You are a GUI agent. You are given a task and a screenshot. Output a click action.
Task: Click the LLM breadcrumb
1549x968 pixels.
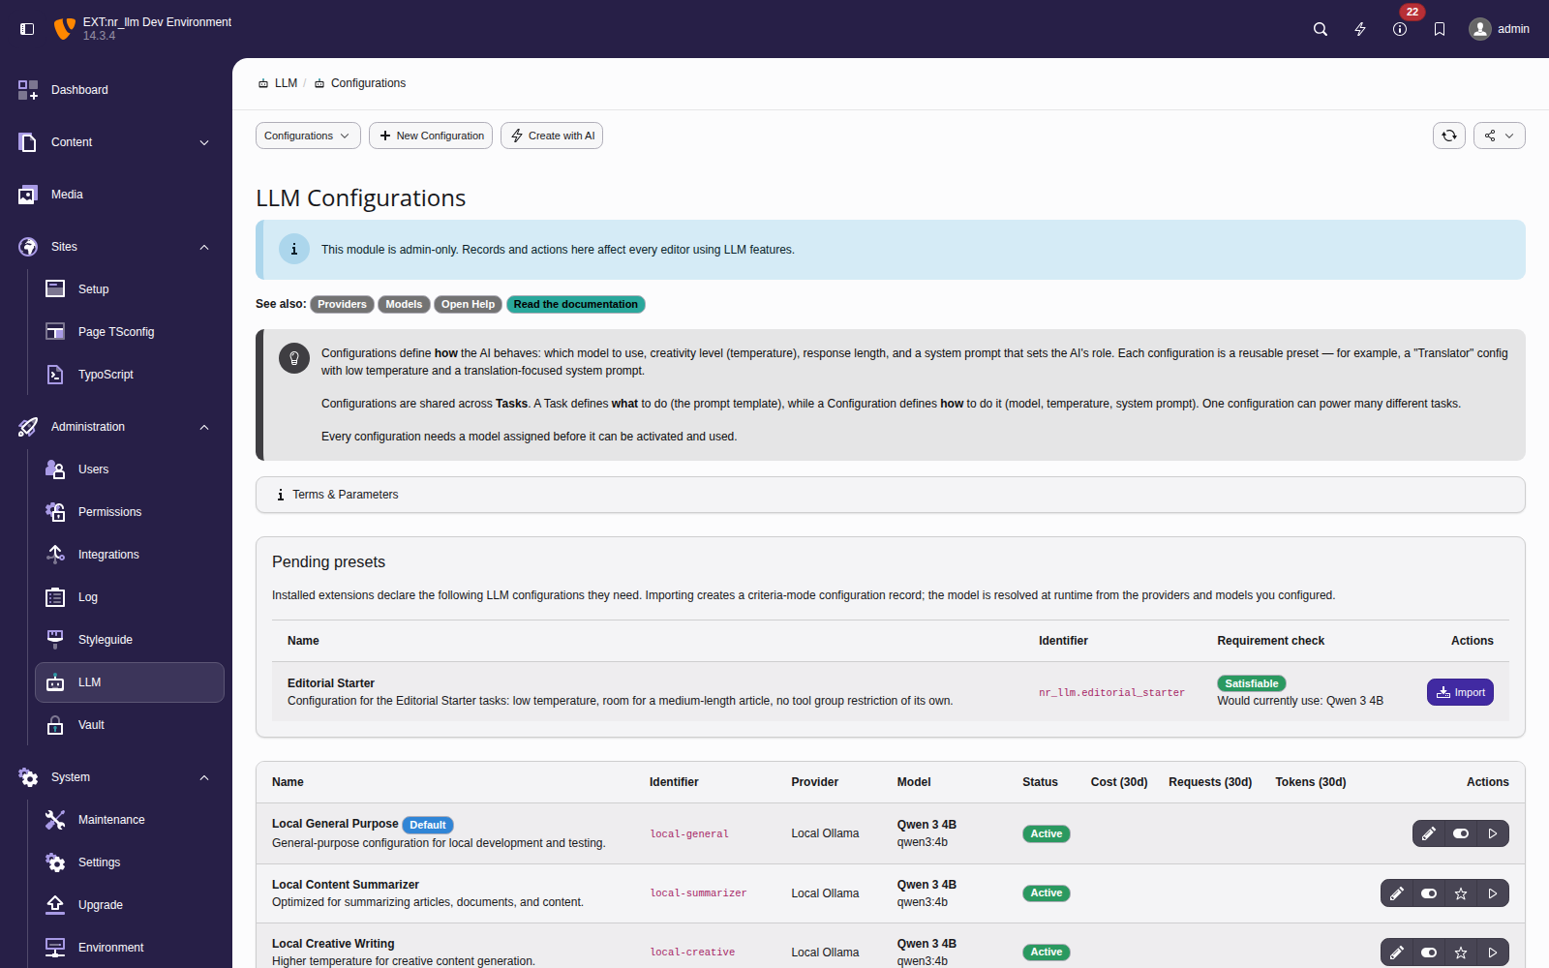278,83
